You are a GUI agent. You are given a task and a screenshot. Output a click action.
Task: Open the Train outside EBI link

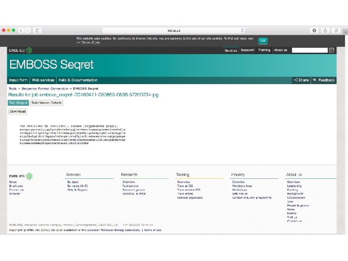[188, 190]
